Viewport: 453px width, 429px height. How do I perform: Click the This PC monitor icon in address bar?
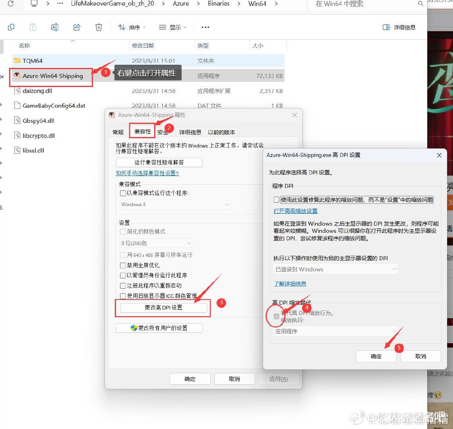[34, 4]
